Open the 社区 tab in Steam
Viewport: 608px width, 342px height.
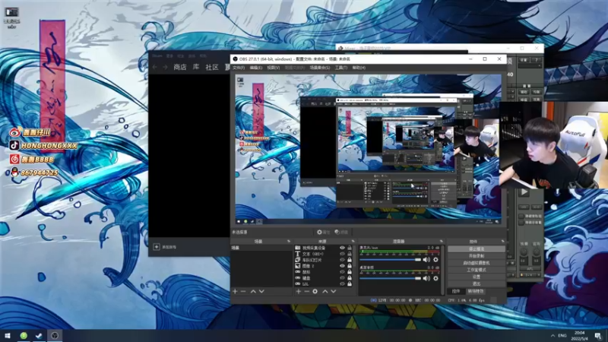pyautogui.click(x=212, y=67)
